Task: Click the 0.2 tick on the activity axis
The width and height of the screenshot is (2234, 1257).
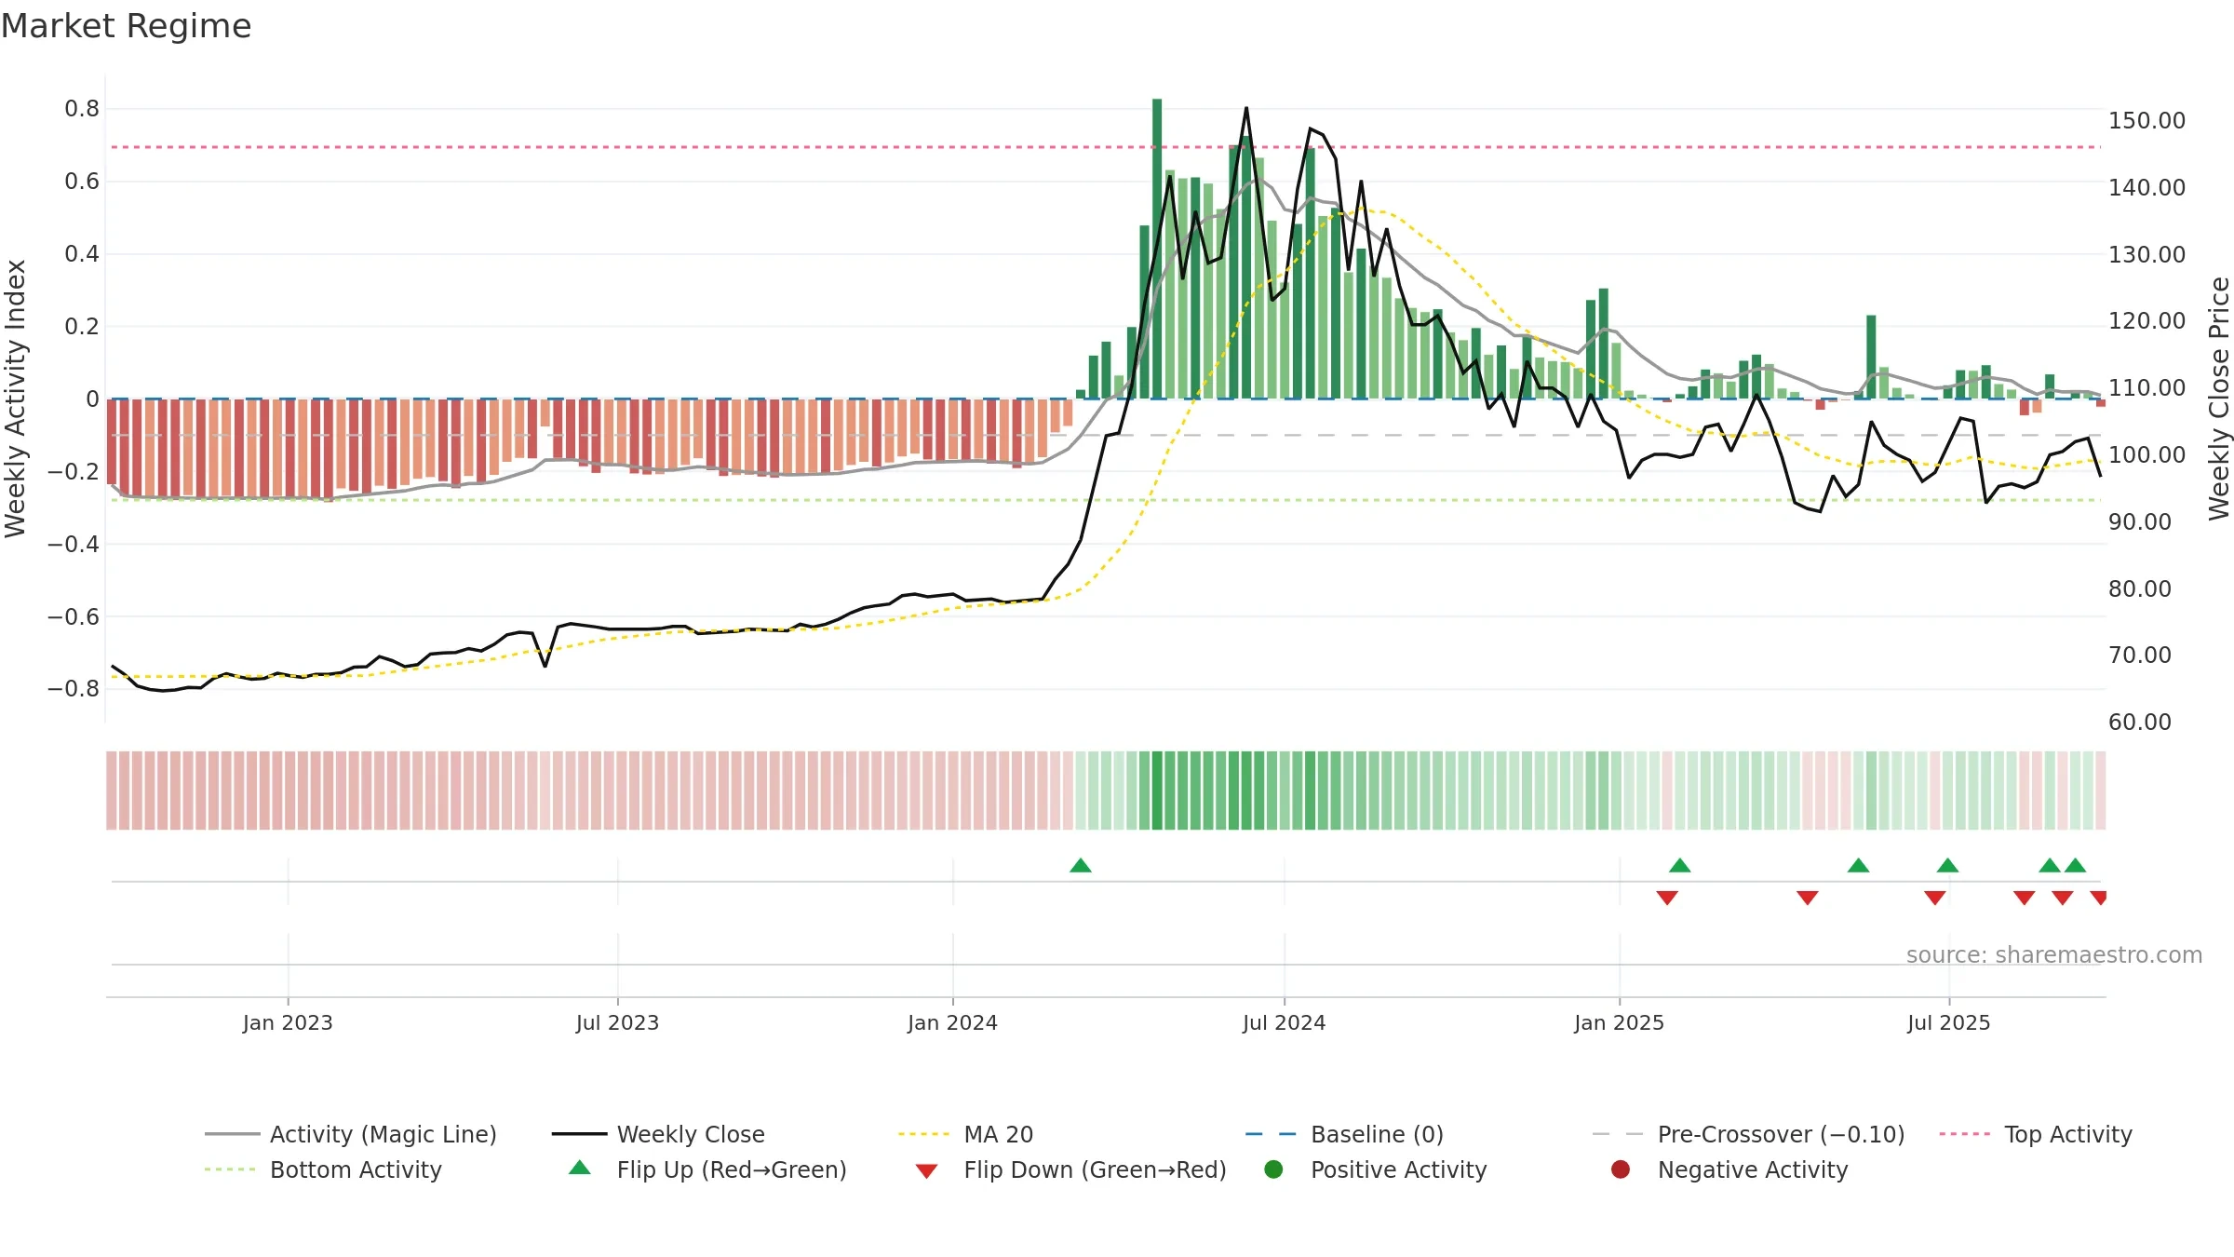Action: pos(82,327)
